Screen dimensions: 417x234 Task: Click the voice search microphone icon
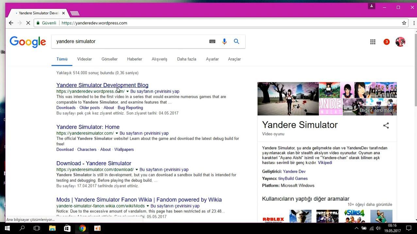click(x=224, y=41)
